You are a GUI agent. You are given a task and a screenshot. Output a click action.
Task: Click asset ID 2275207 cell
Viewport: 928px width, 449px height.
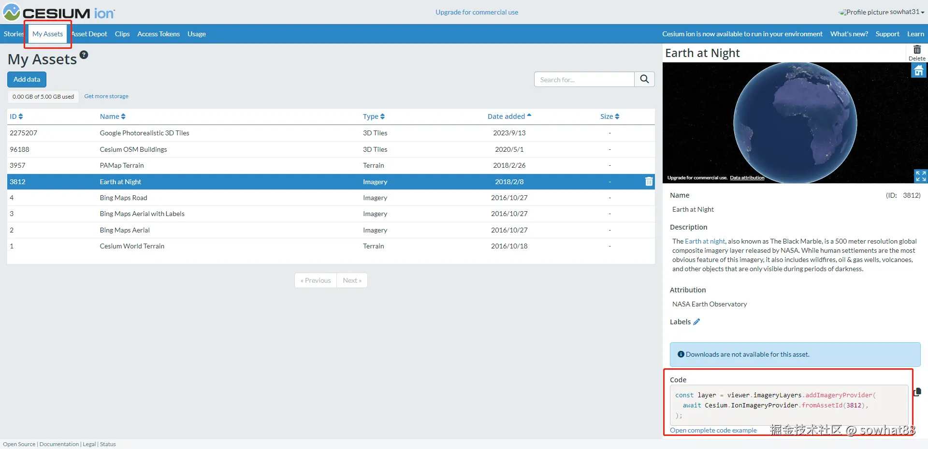point(23,133)
